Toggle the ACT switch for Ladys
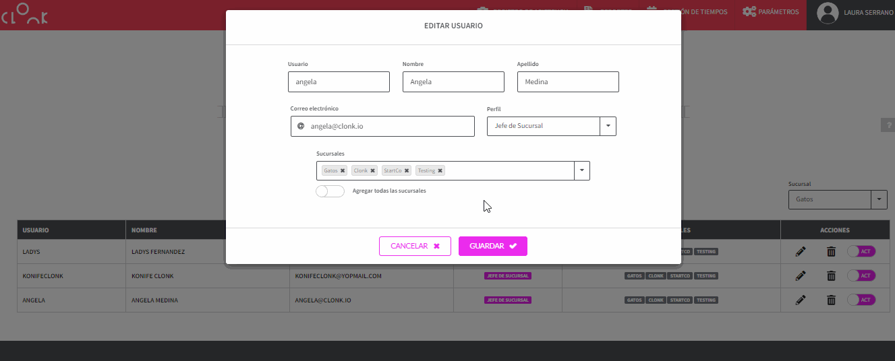This screenshot has height=361, width=895. pyautogui.click(x=861, y=251)
